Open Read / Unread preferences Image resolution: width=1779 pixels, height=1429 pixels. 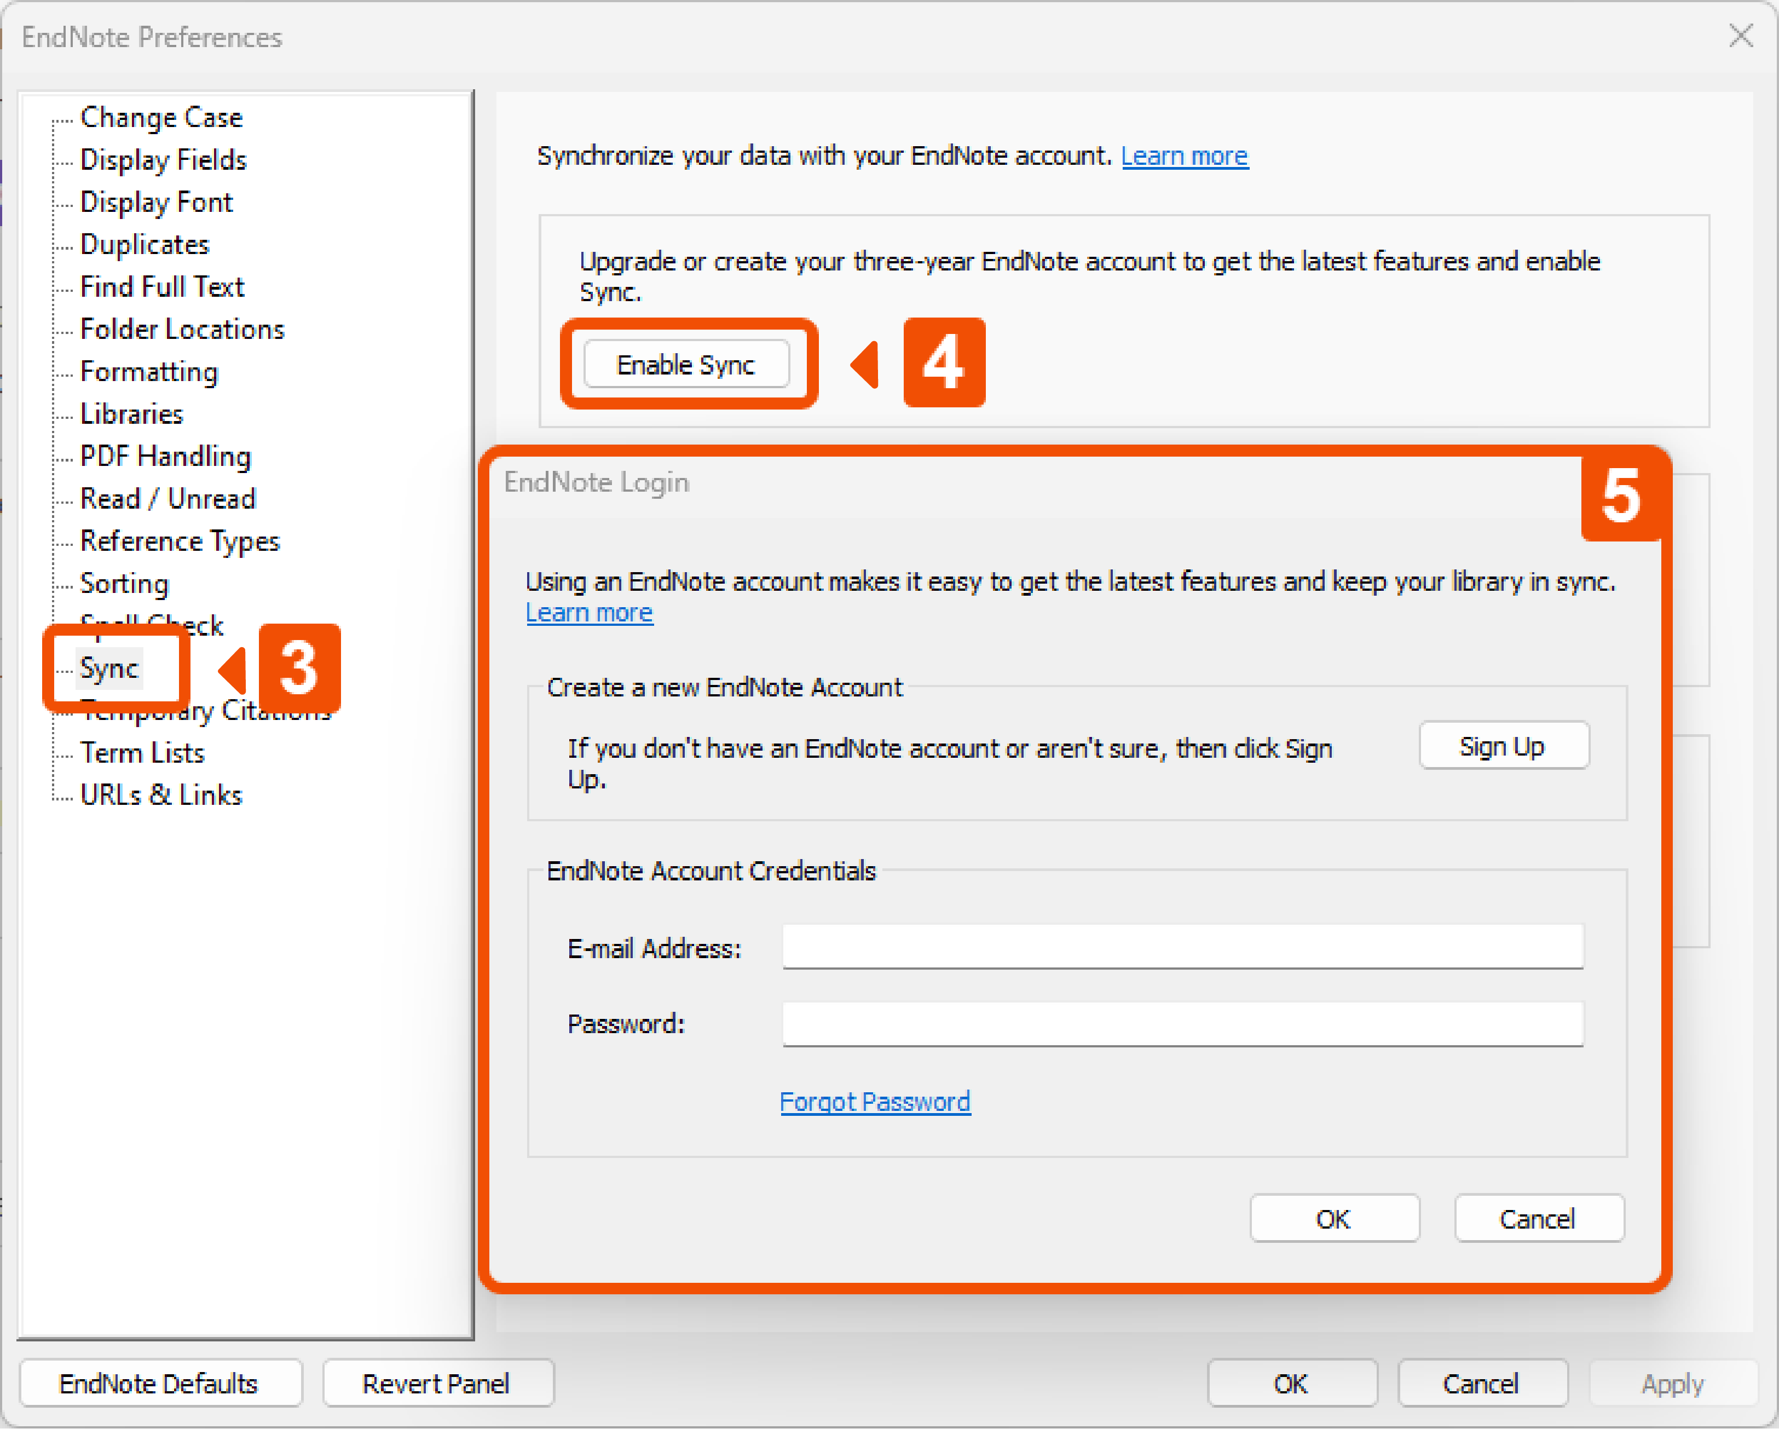(169, 499)
